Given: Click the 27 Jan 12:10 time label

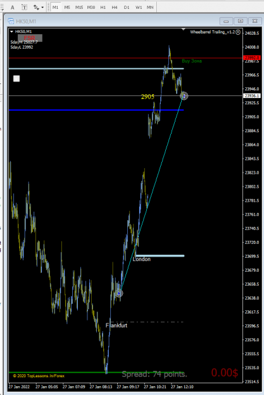Looking at the screenshot, I should coord(182,387).
